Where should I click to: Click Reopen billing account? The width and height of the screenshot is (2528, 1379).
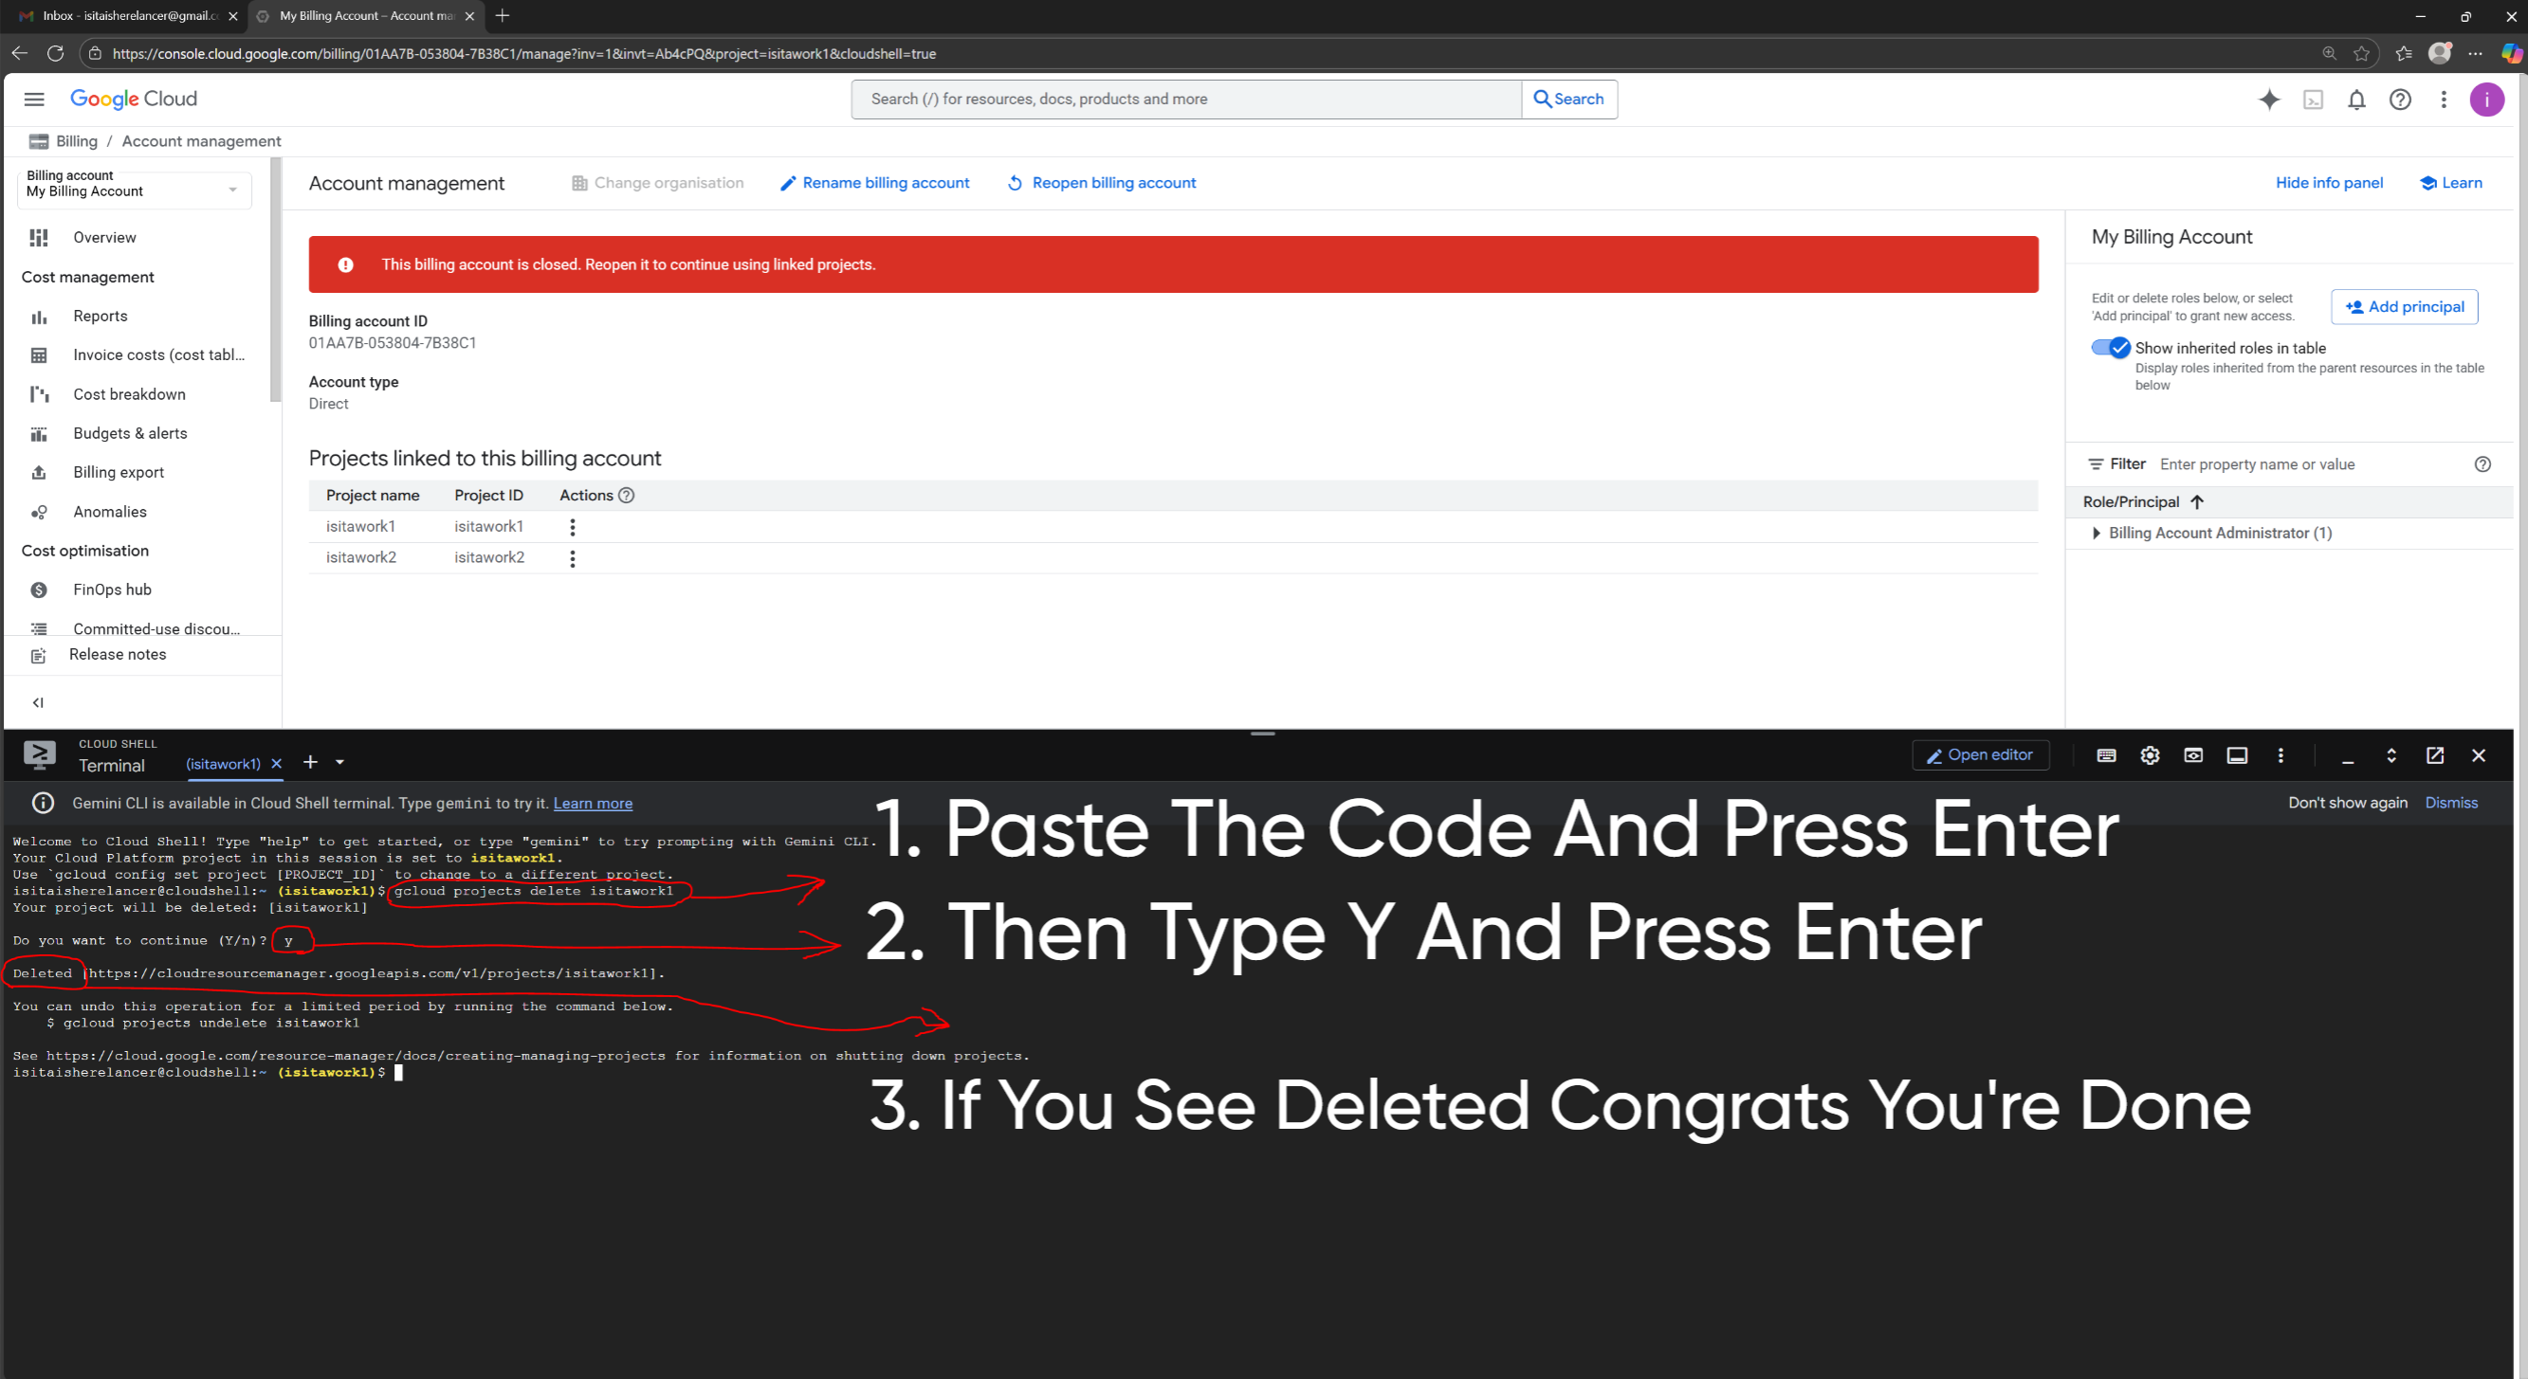pos(1101,184)
